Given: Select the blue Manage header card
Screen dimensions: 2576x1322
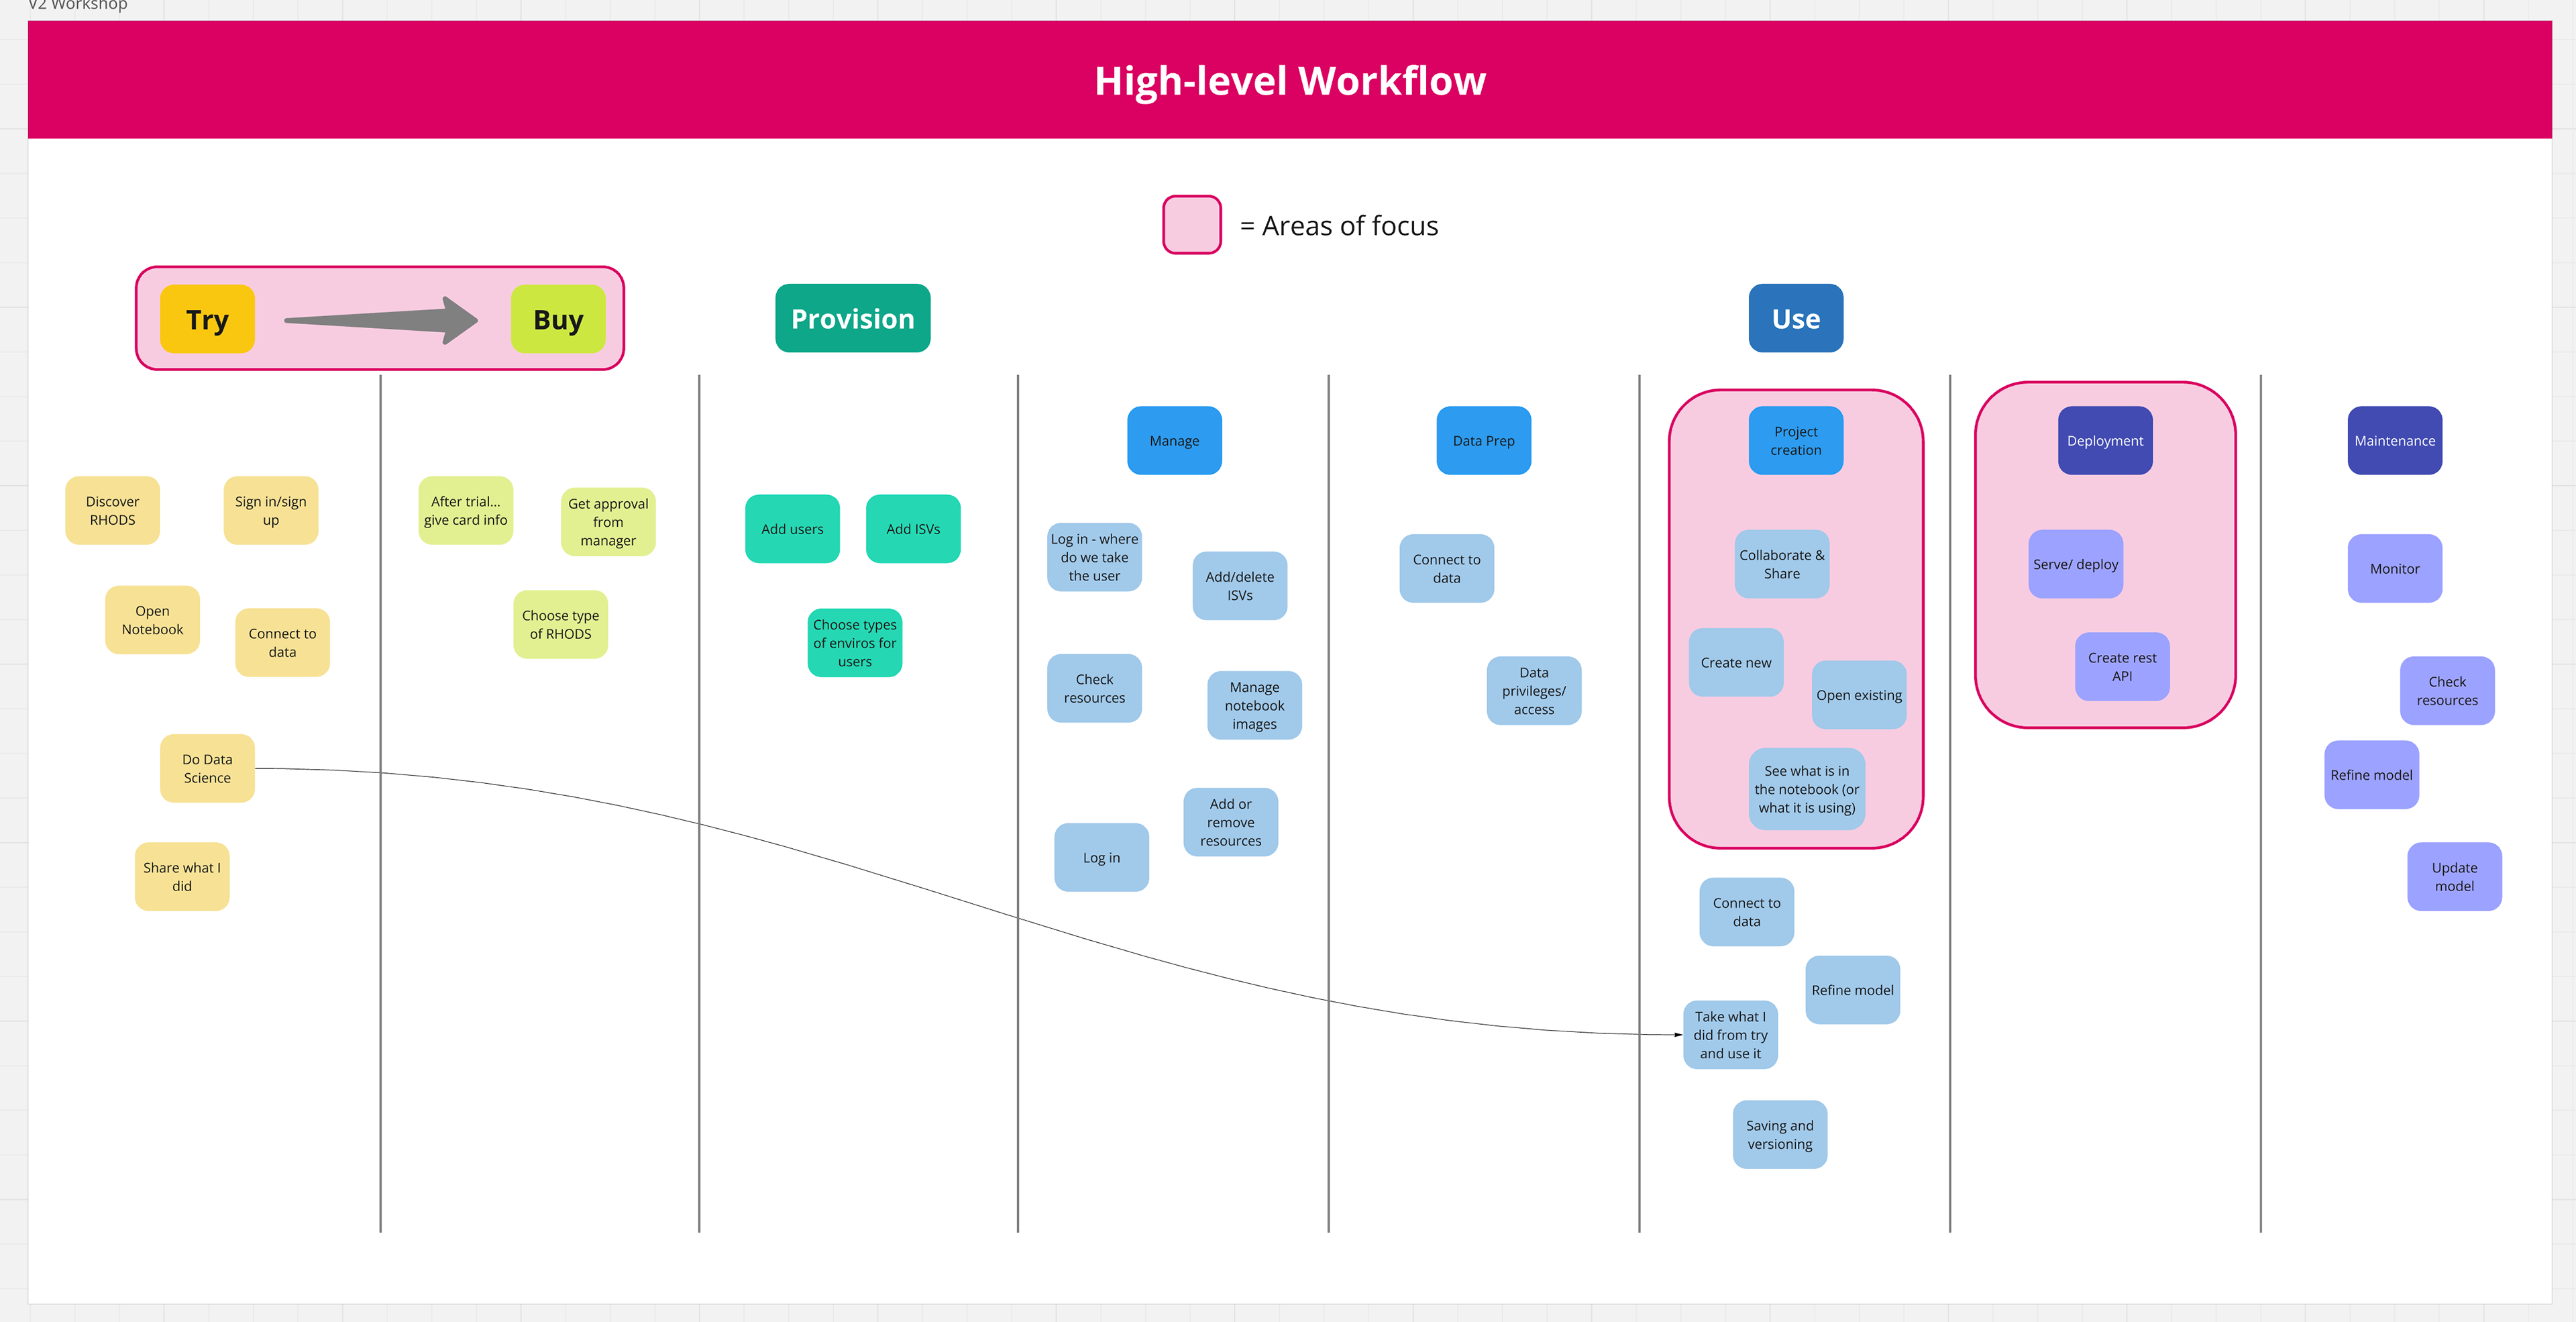Looking at the screenshot, I should point(1174,440).
